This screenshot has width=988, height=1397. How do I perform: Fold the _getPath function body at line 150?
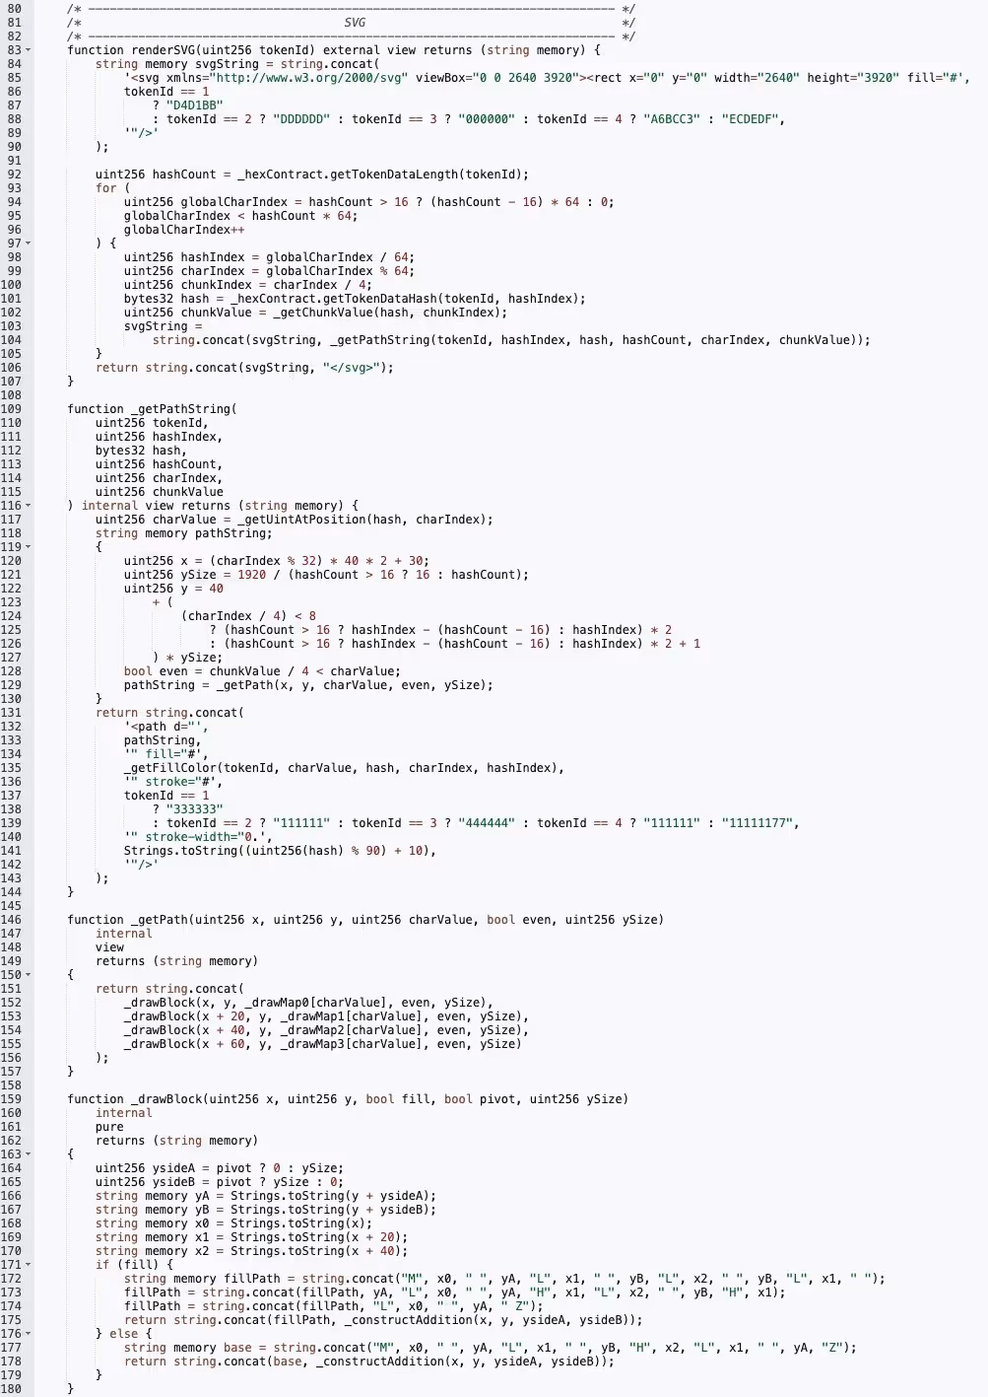tap(28, 975)
